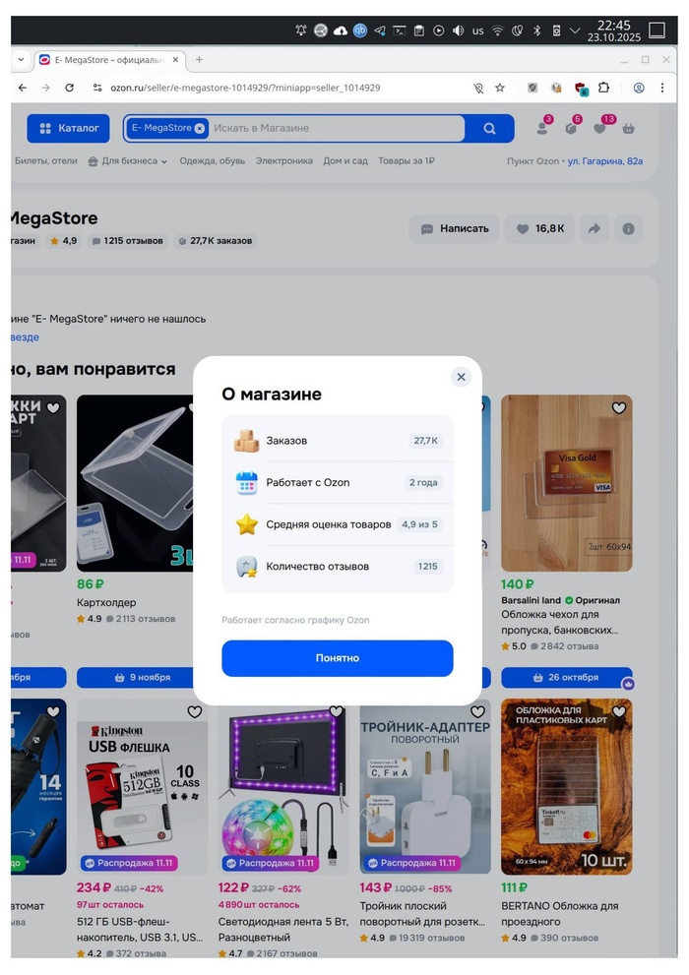Click the 'ул. Гагарина, 82а' pickup address link
This screenshot has width=689, height=975.
(605, 160)
